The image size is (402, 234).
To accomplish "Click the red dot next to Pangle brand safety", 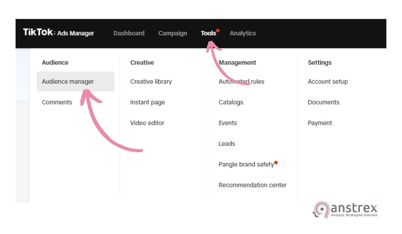I will (x=276, y=162).
